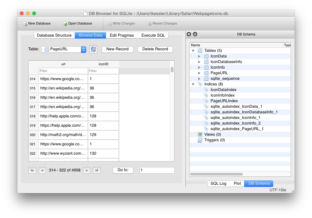
Task: Sort by the url column header
Action: click(63, 64)
